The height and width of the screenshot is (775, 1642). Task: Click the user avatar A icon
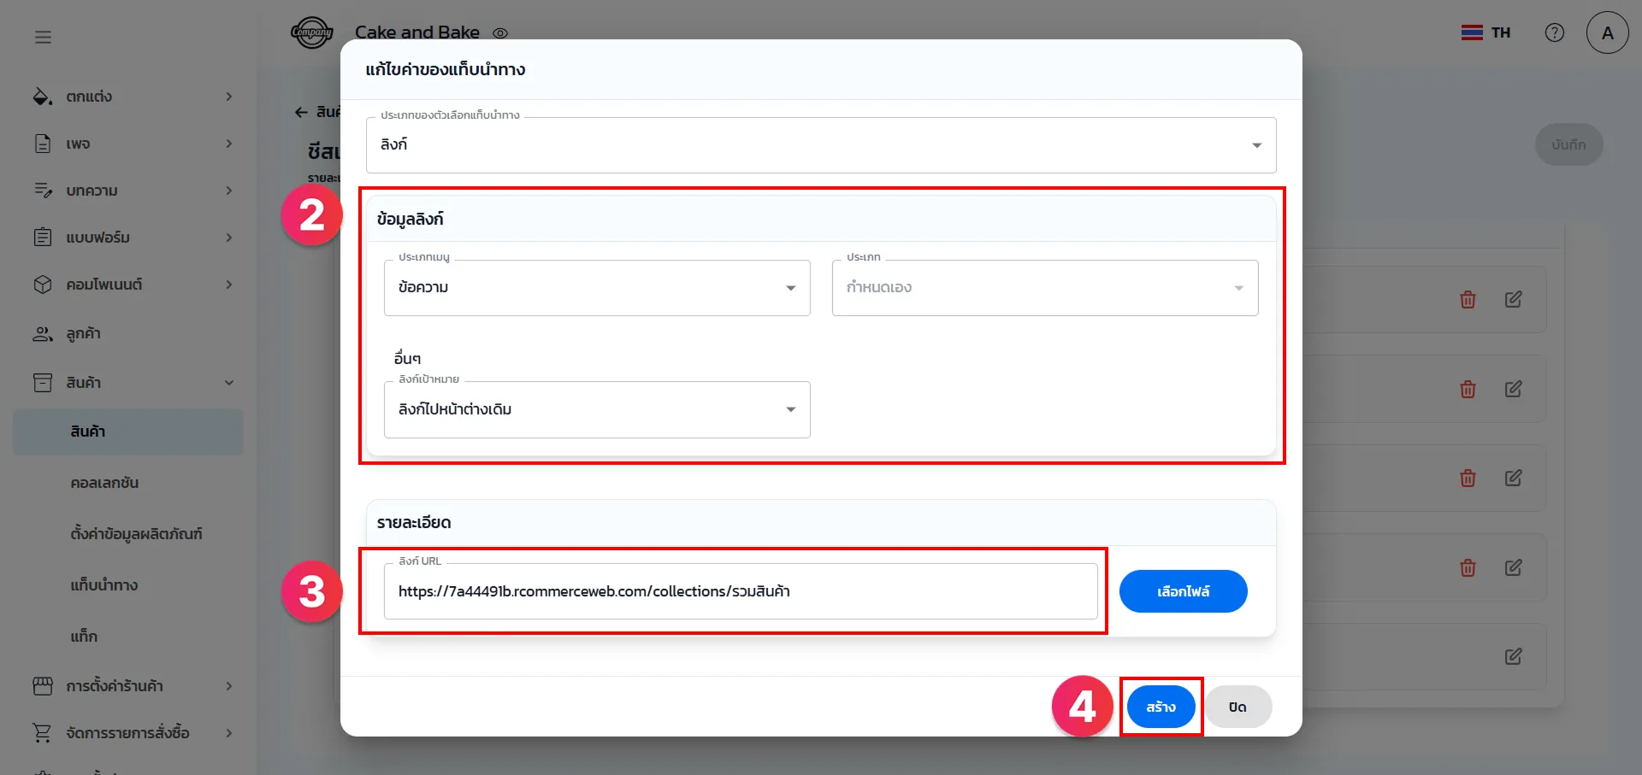[x=1607, y=32]
